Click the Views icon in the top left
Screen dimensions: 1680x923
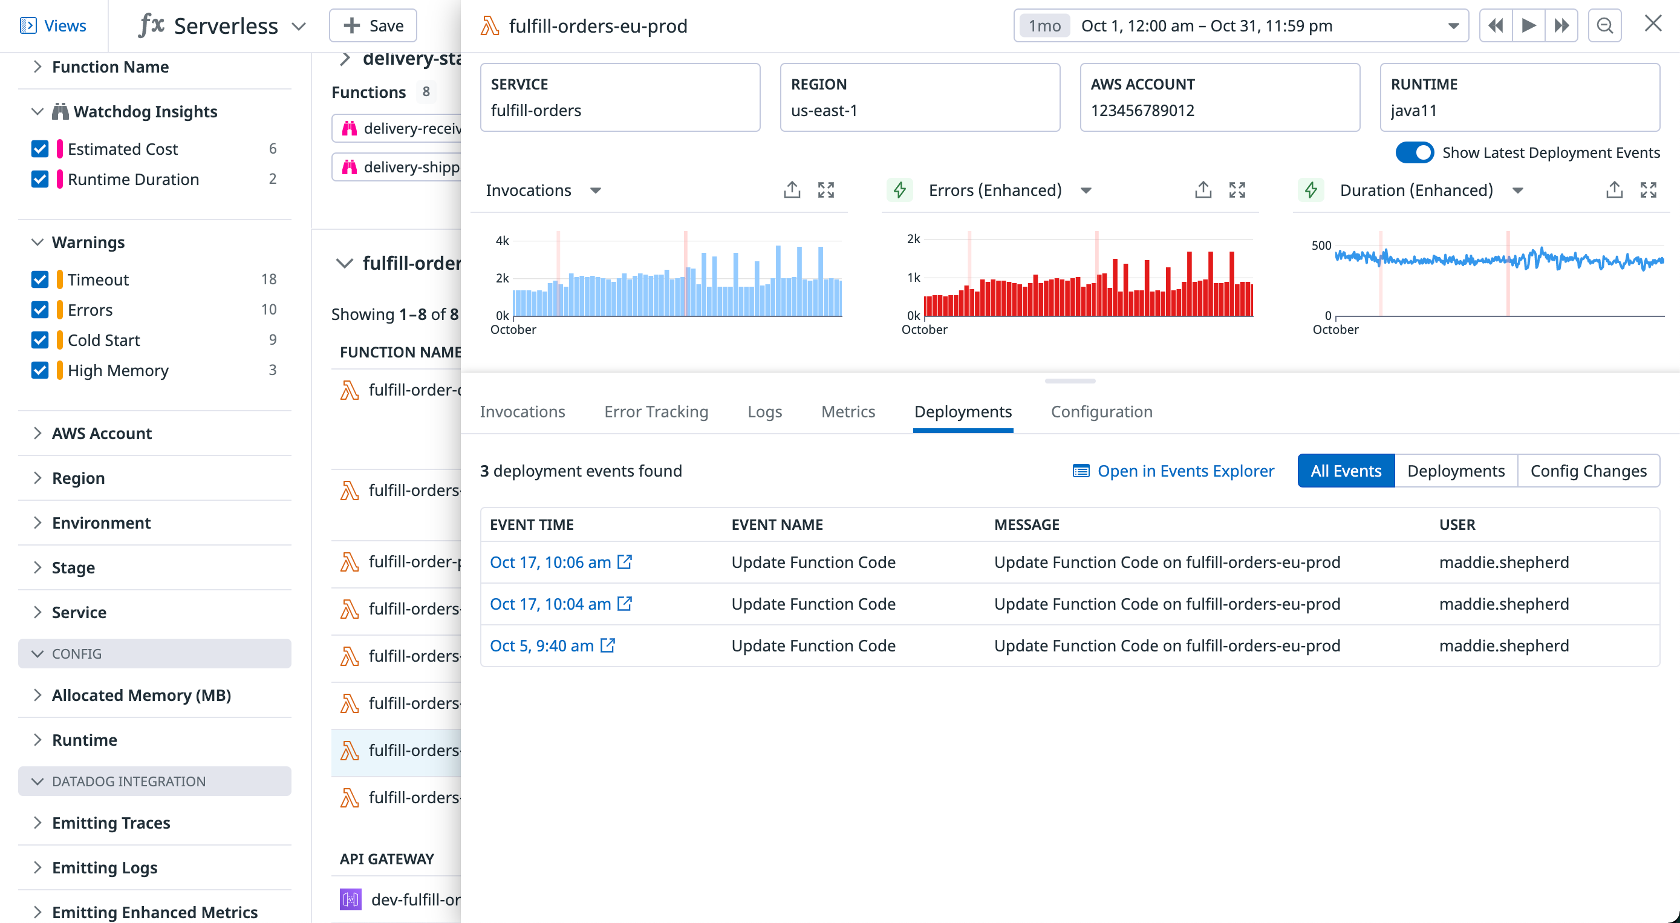click(x=28, y=25)
